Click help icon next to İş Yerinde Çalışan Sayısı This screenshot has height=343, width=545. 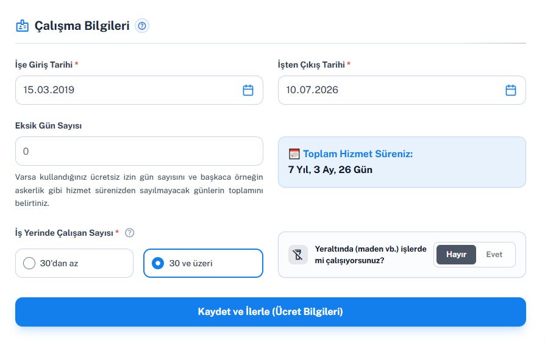[x=130, y=233]
